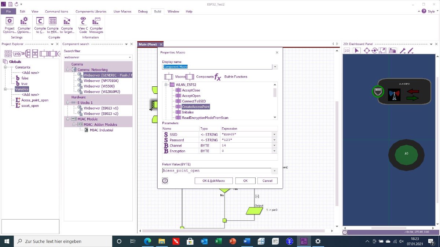The width and height of the screenshot is (440, 247).
Task: Select the rotate camera tool in Dashboard Panel
Action: click(x=374, y=50)
